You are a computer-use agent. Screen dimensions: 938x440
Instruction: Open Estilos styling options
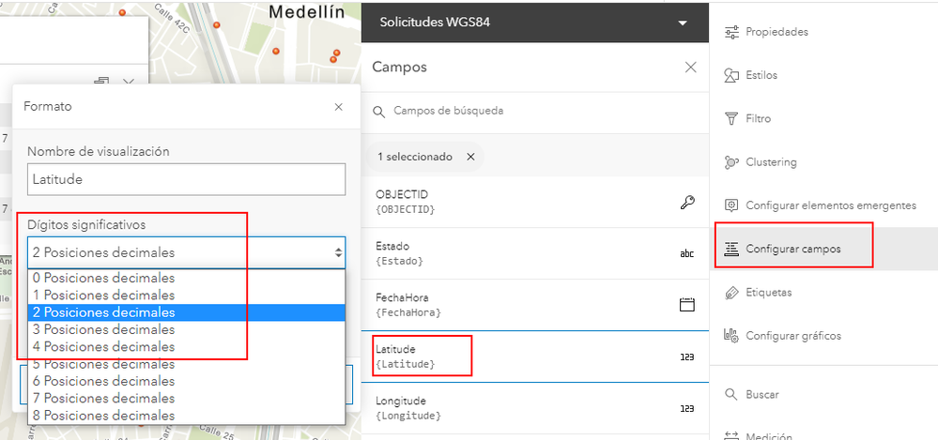point(732,75)
